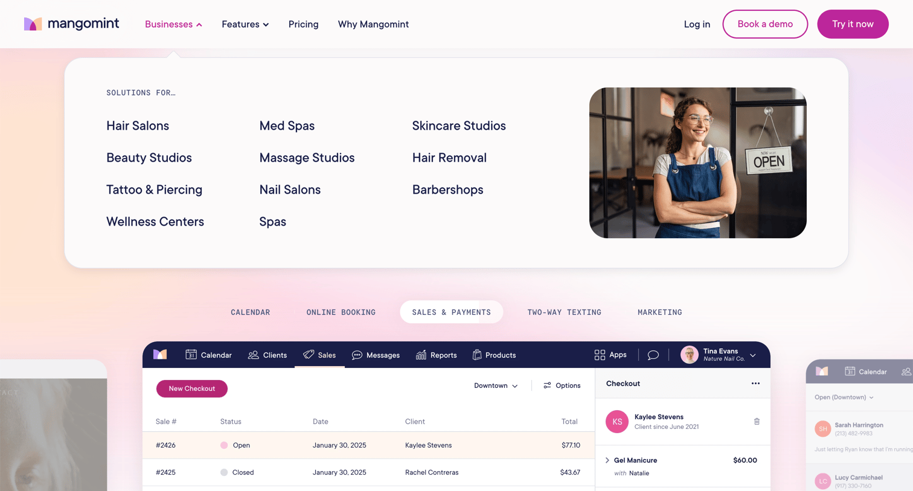Open the Spas solution link

[273, 221]
